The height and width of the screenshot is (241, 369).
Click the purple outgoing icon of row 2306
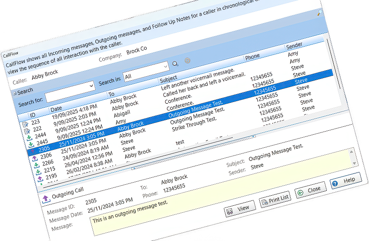click(35, 158)
